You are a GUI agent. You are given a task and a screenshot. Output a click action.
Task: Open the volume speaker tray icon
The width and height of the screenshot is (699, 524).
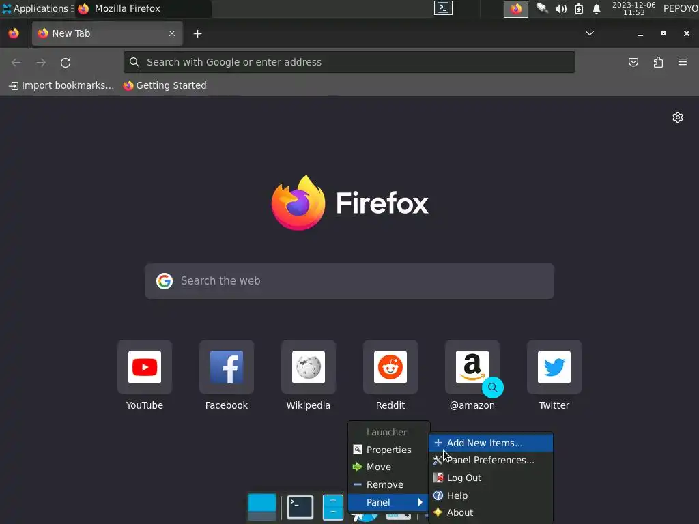pos(561,9)
